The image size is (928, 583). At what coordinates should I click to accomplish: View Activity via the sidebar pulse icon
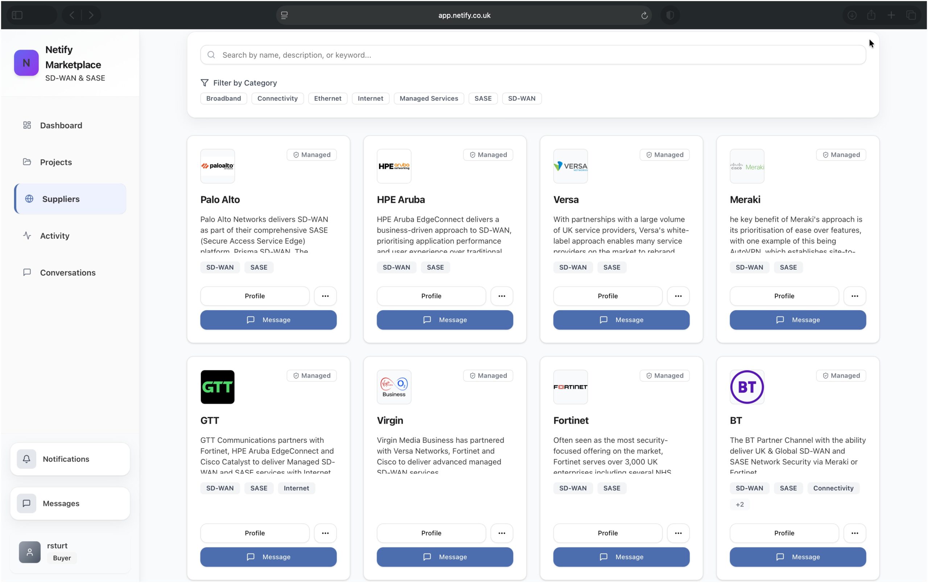point(27,236)
